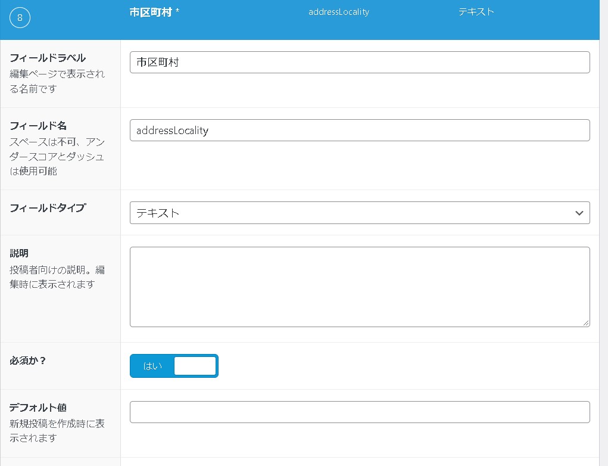Viewport: 608px width, 466px height.
Task: Focus the フィールドラベル input containing 市区町村
Action: pyautogui.click(x=359, y=62)
